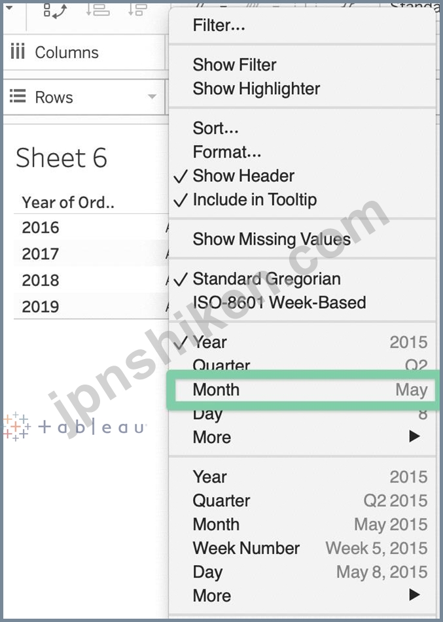Select the Filter... menu entry
The height and width of the screenshot is (622, 443).
pos(219,26)
